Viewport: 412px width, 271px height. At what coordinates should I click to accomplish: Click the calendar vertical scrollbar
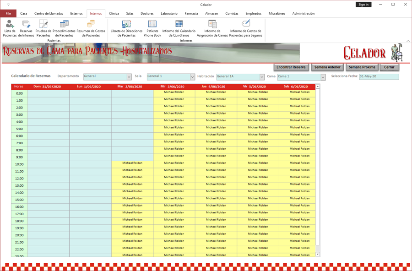pyautogui.click(x=317, y=169)
